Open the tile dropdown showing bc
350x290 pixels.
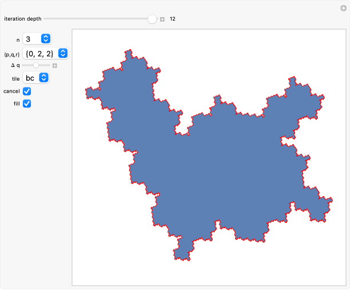tap(35, 78)
